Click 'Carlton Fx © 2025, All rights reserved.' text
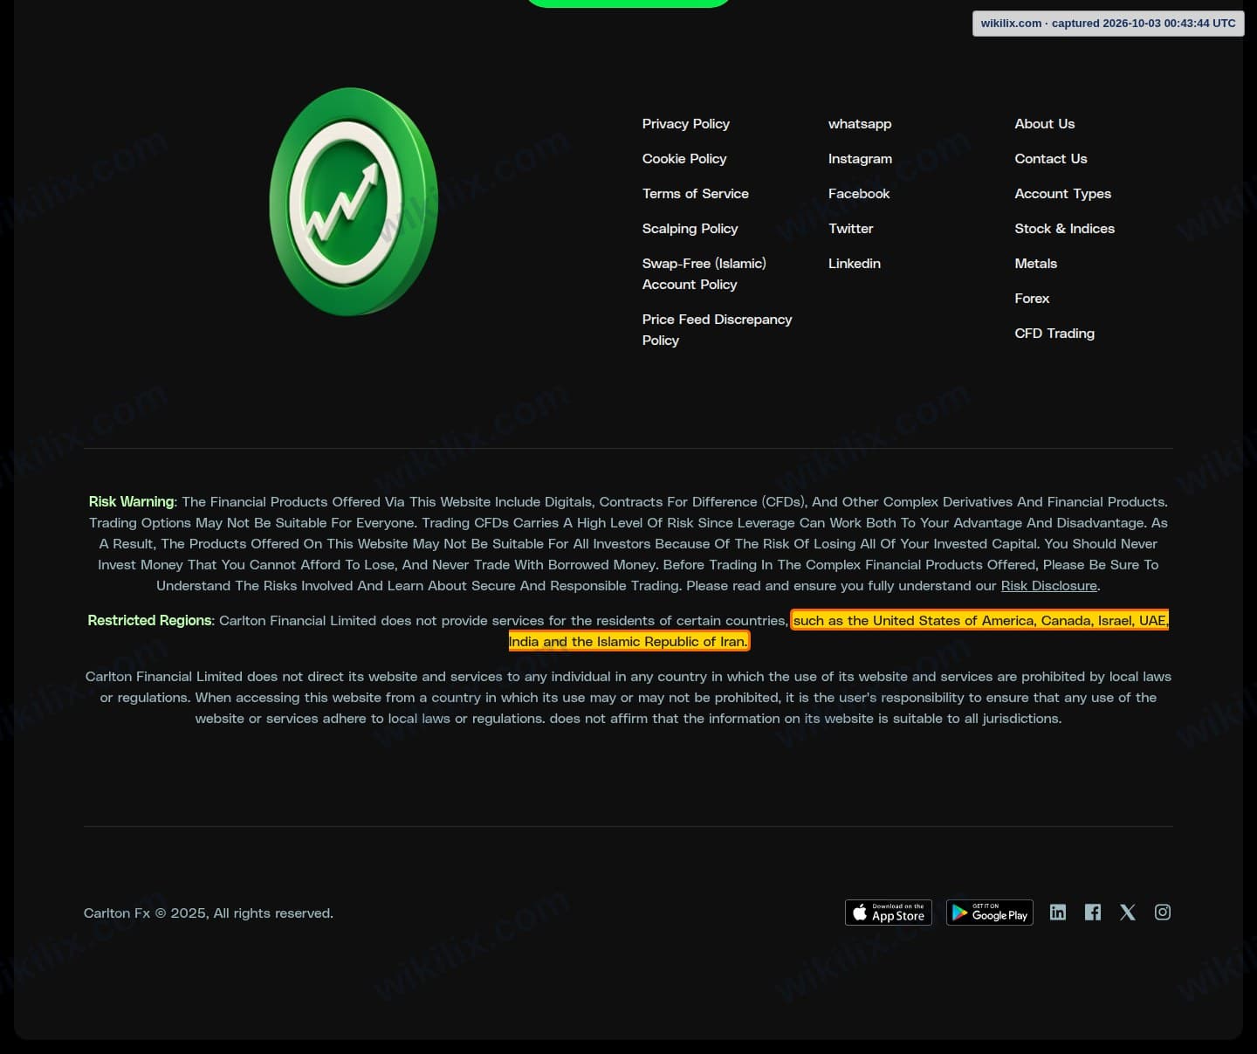The height and width of the screenshot is (1054, 1257). (209, 913)
